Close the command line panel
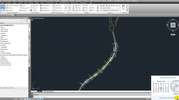Image resolution: width=179 pixels, height=100 pixels. (x=32, y=95)
